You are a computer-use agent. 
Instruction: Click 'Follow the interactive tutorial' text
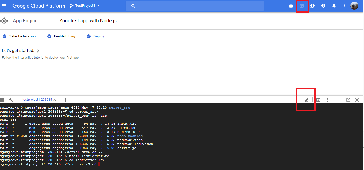40,58
